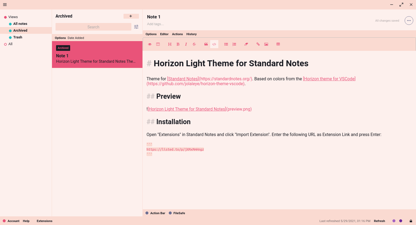Insert a link with the chain icon
The image size is (416, 225).
258,44
